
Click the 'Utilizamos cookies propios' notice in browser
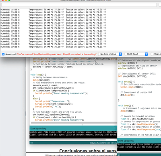81,155
